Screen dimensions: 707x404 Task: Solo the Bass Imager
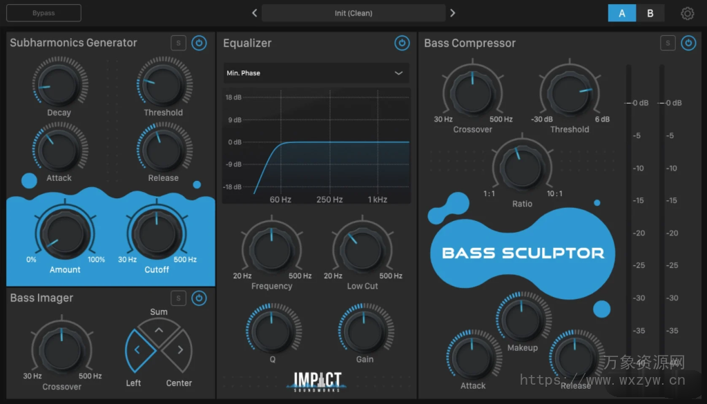(178, 298)
